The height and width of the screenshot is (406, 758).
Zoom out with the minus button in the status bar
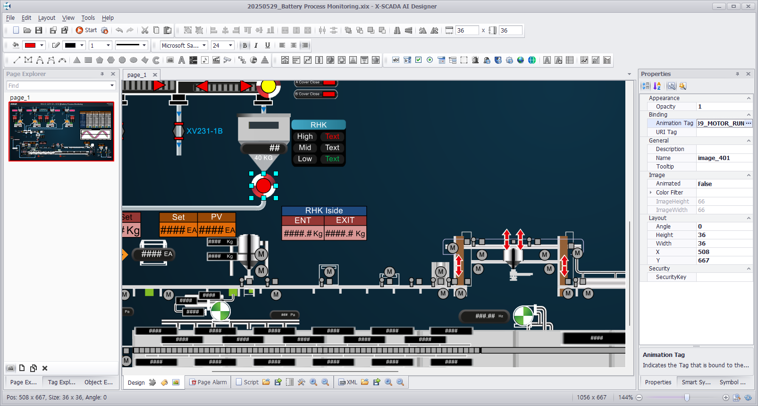coord(639,398)
